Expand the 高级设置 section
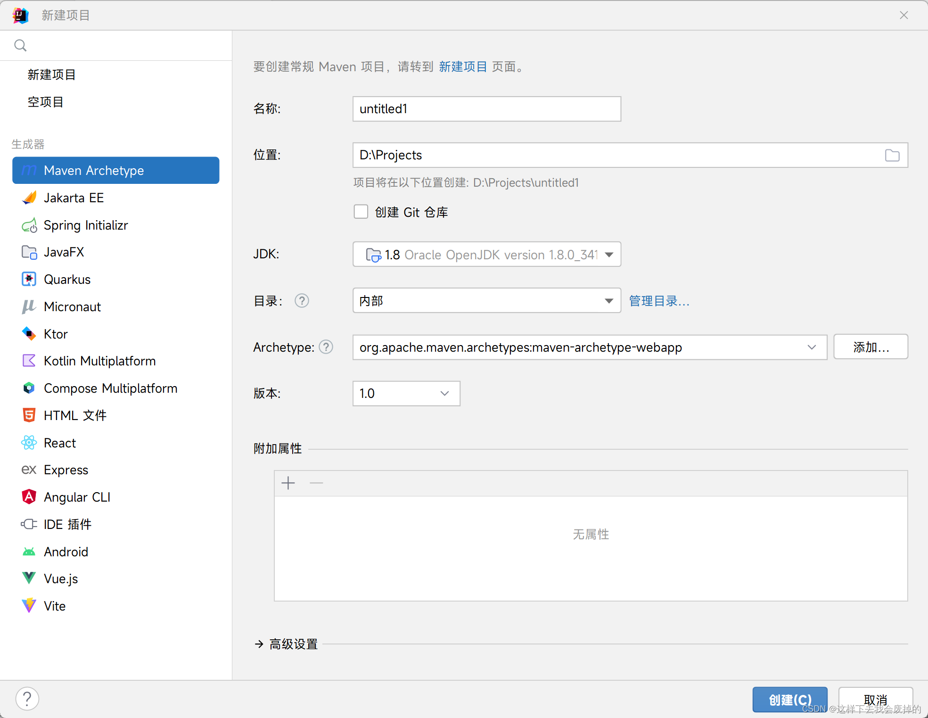928x718 pixels. 293,644
